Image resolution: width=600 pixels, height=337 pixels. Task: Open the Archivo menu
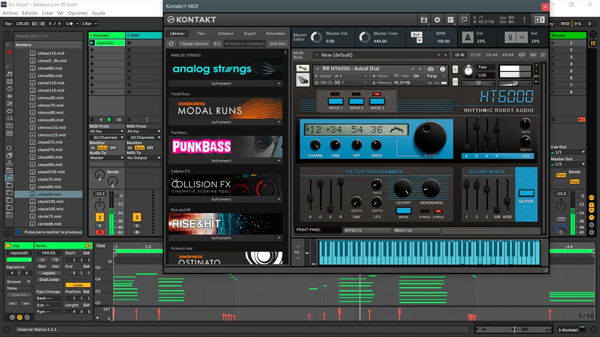pos(10,13)
